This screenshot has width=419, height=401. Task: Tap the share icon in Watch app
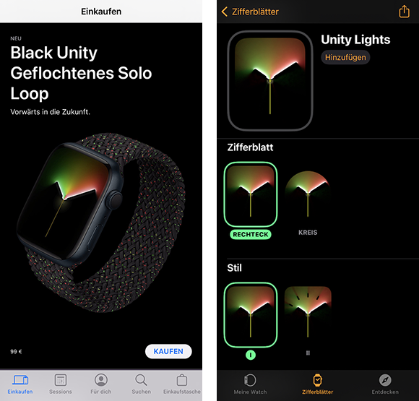[404, 12]
